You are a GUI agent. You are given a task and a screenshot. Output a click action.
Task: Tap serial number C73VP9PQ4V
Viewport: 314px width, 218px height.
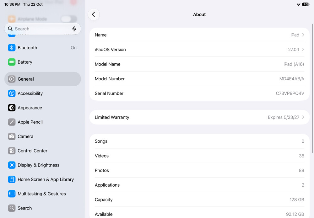coord(290,93)
